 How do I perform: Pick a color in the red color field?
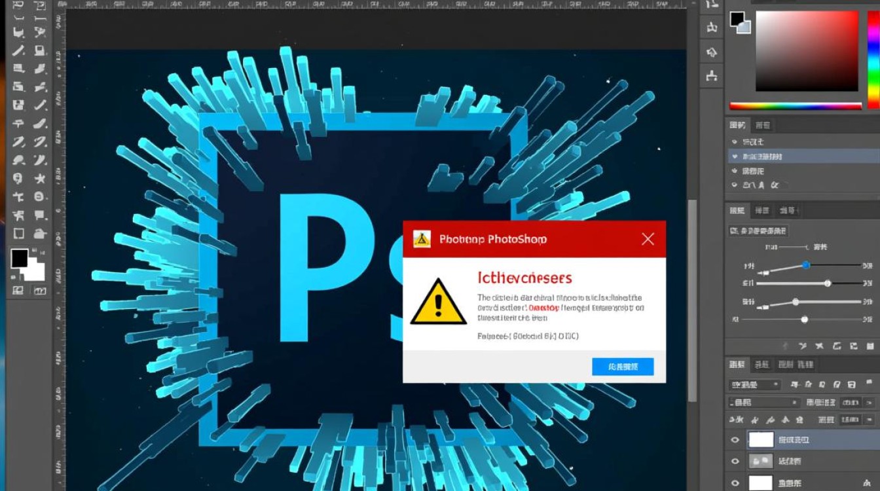[x=807, y=51]
